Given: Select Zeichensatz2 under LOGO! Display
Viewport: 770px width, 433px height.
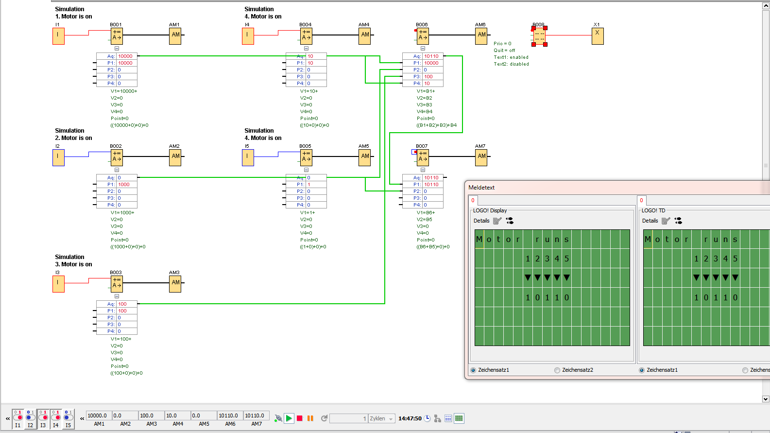Looking at the screenshot, I should tap(557, 370).
